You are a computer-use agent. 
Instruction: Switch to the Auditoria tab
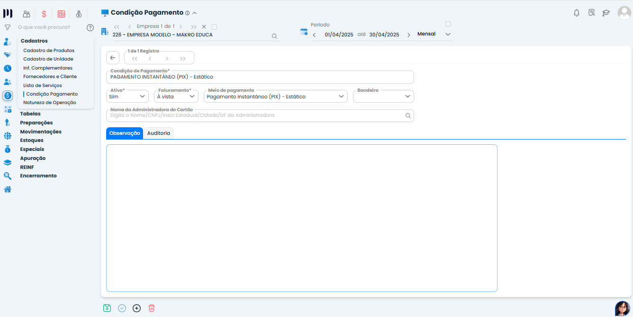point(158,133)
